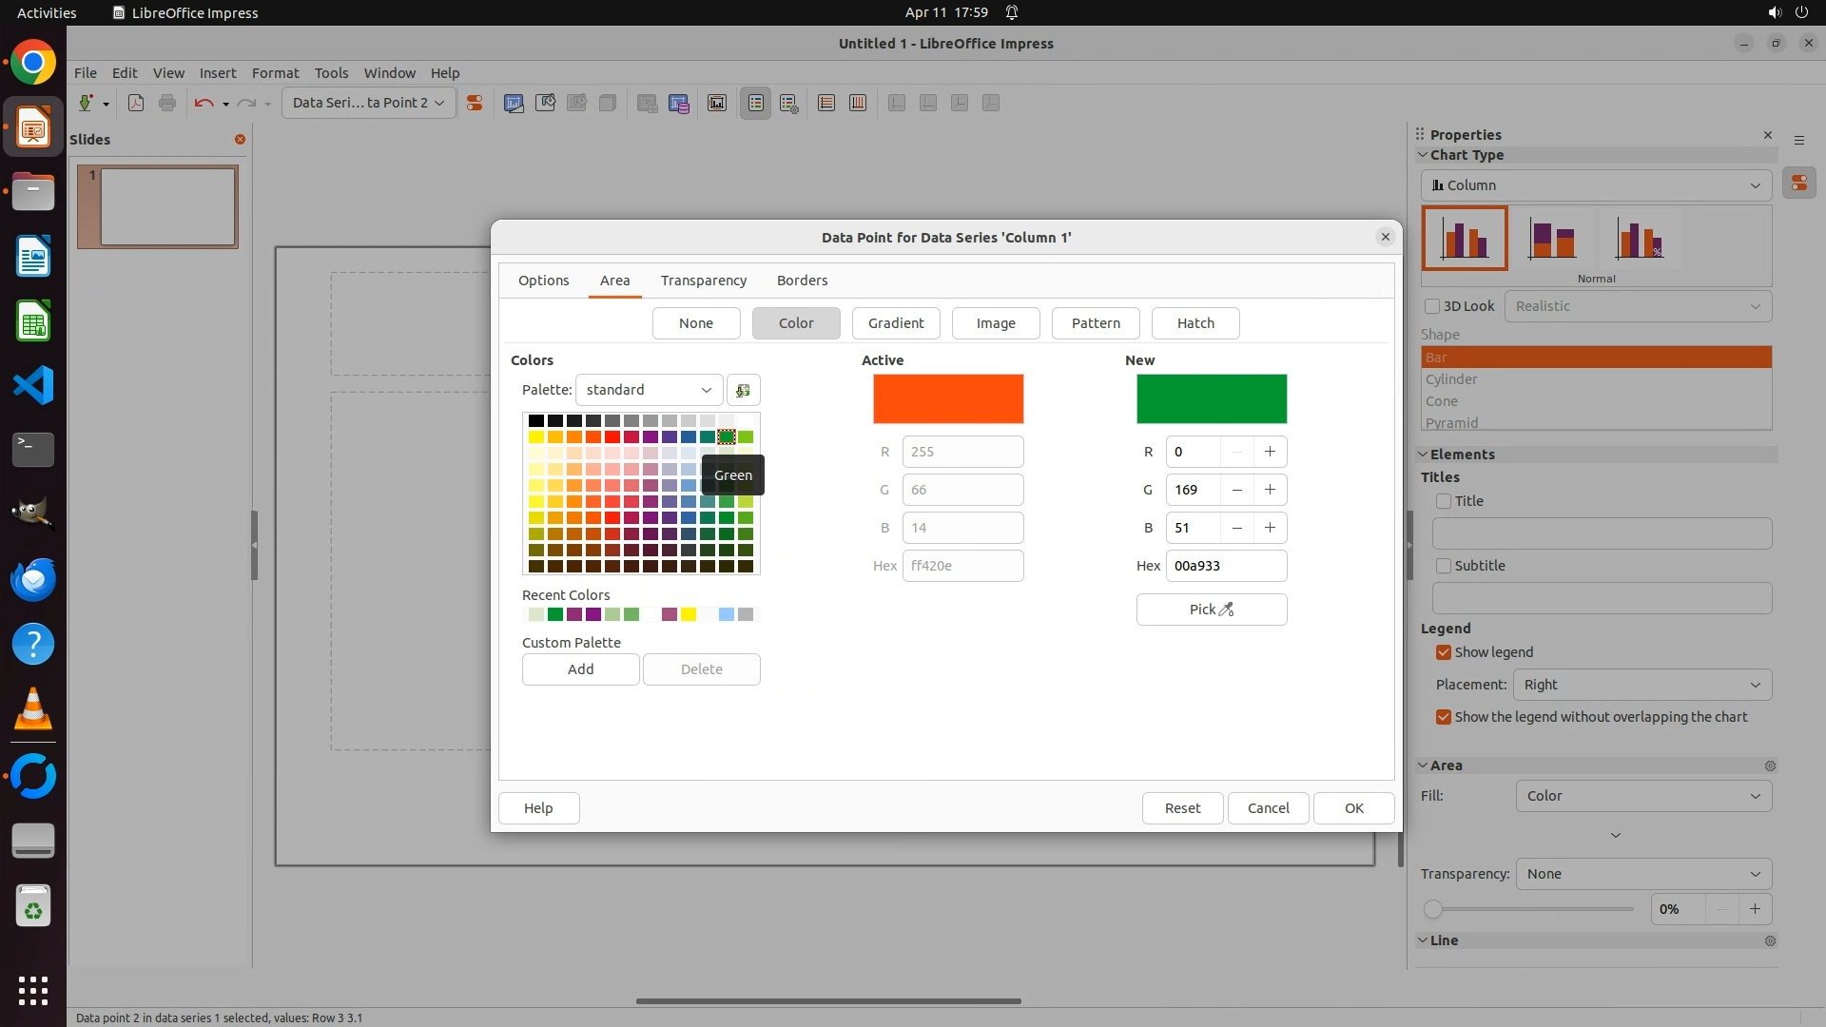Open the Format menu
Image resolution: width=1826 pixels, height=1027 pixels.
[x=275, y=72]
